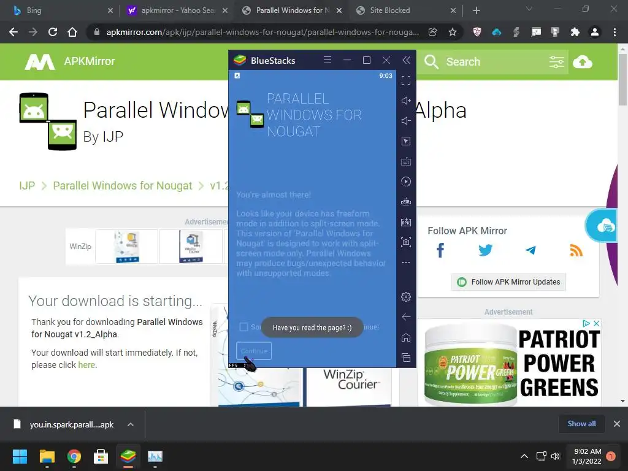Open APK Mirror RSS feed icon
This screenshot has height=471, width=628.
pos(576,251)
